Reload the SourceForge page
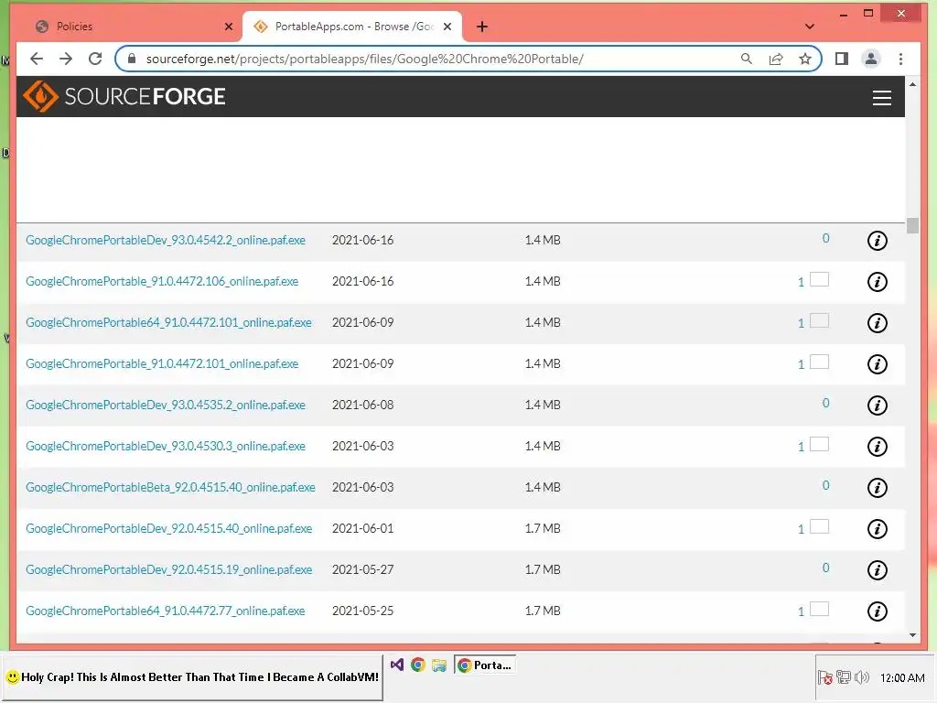The image size is (937, 703). 95,59
